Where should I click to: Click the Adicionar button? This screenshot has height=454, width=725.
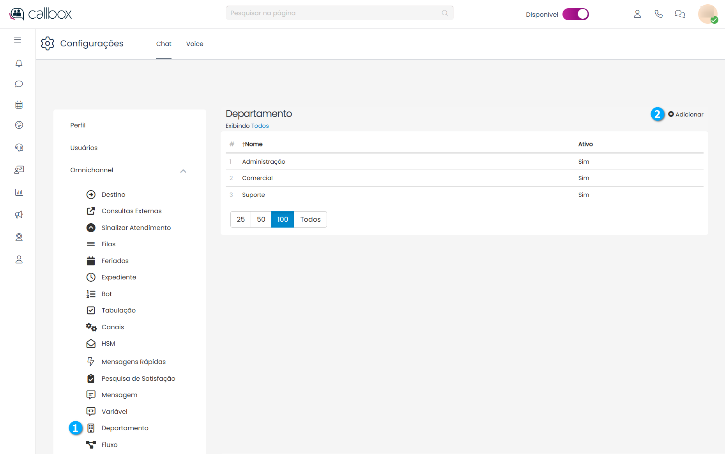(x=686, y=114)
